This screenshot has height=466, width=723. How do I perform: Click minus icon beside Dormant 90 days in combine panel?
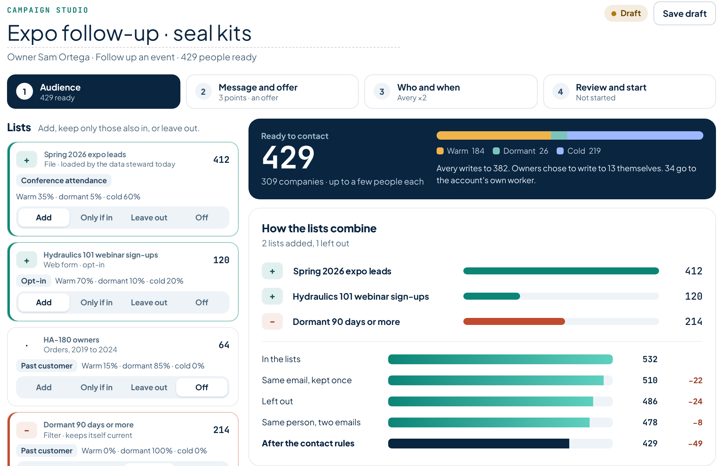pyautogui.click(x=272, y=321)
